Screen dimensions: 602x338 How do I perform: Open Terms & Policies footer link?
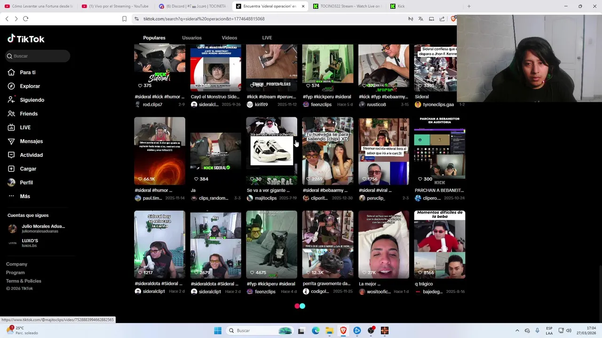coord(24,281)
